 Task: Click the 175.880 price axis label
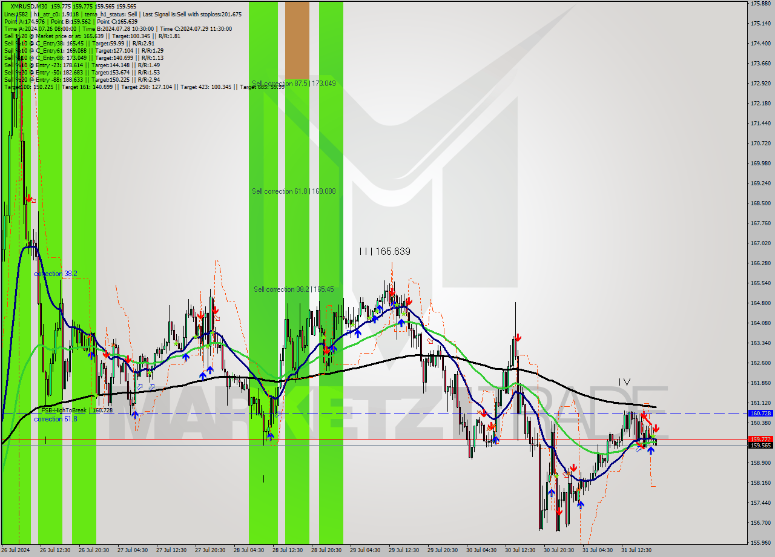click(x=760, y=4)
